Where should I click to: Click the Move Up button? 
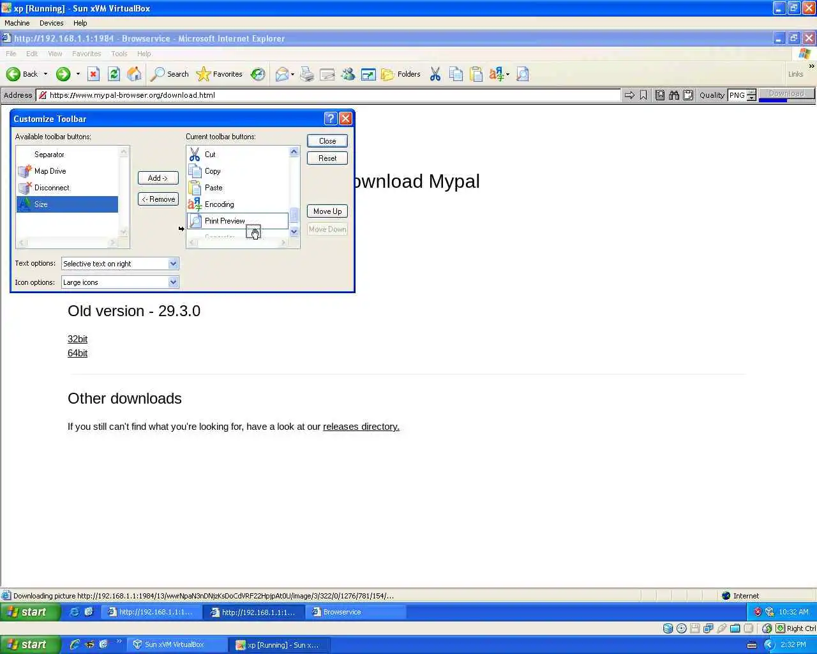(x=327, y=211)
